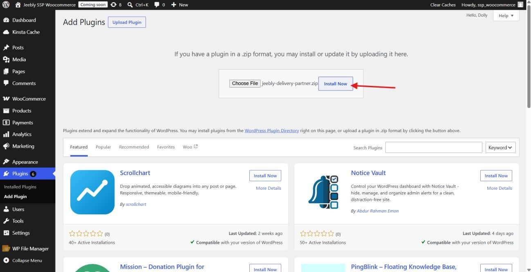Click the Pages sidebar icon
The width and height of the screenshot is (531, 272).
click(x=6, y=71)
